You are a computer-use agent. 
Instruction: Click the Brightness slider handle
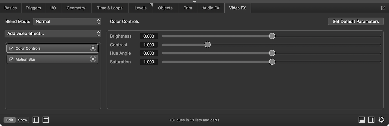coord(272,36)
